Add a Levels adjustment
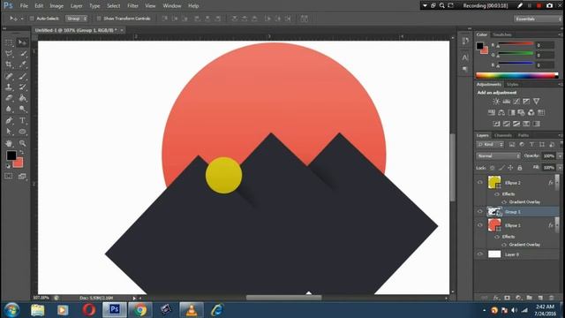 pos(506,102)
